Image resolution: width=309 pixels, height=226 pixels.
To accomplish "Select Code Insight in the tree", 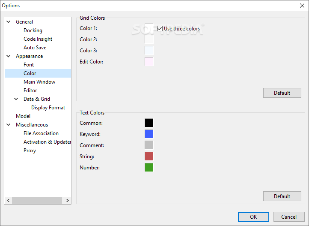I will tap(38, 39).
